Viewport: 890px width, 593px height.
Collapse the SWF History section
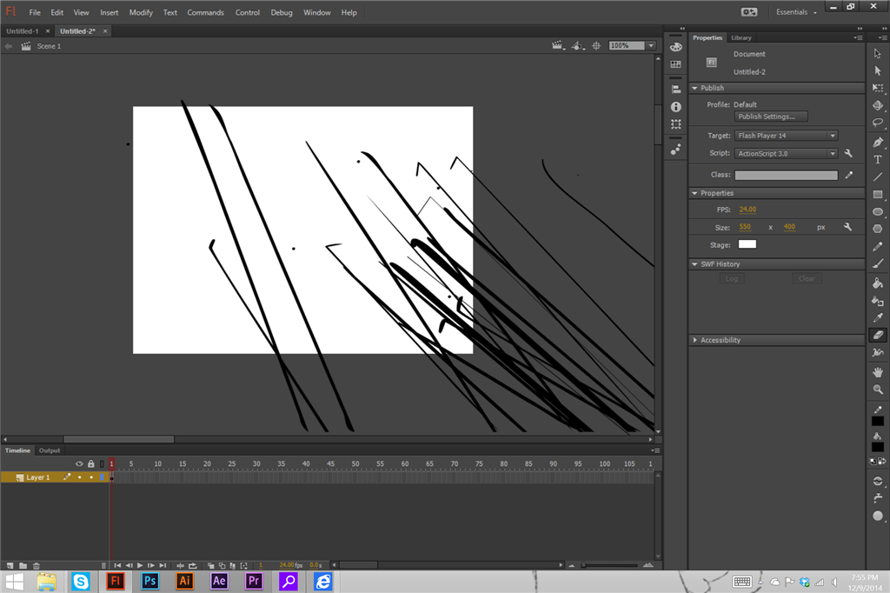point(694,263)
